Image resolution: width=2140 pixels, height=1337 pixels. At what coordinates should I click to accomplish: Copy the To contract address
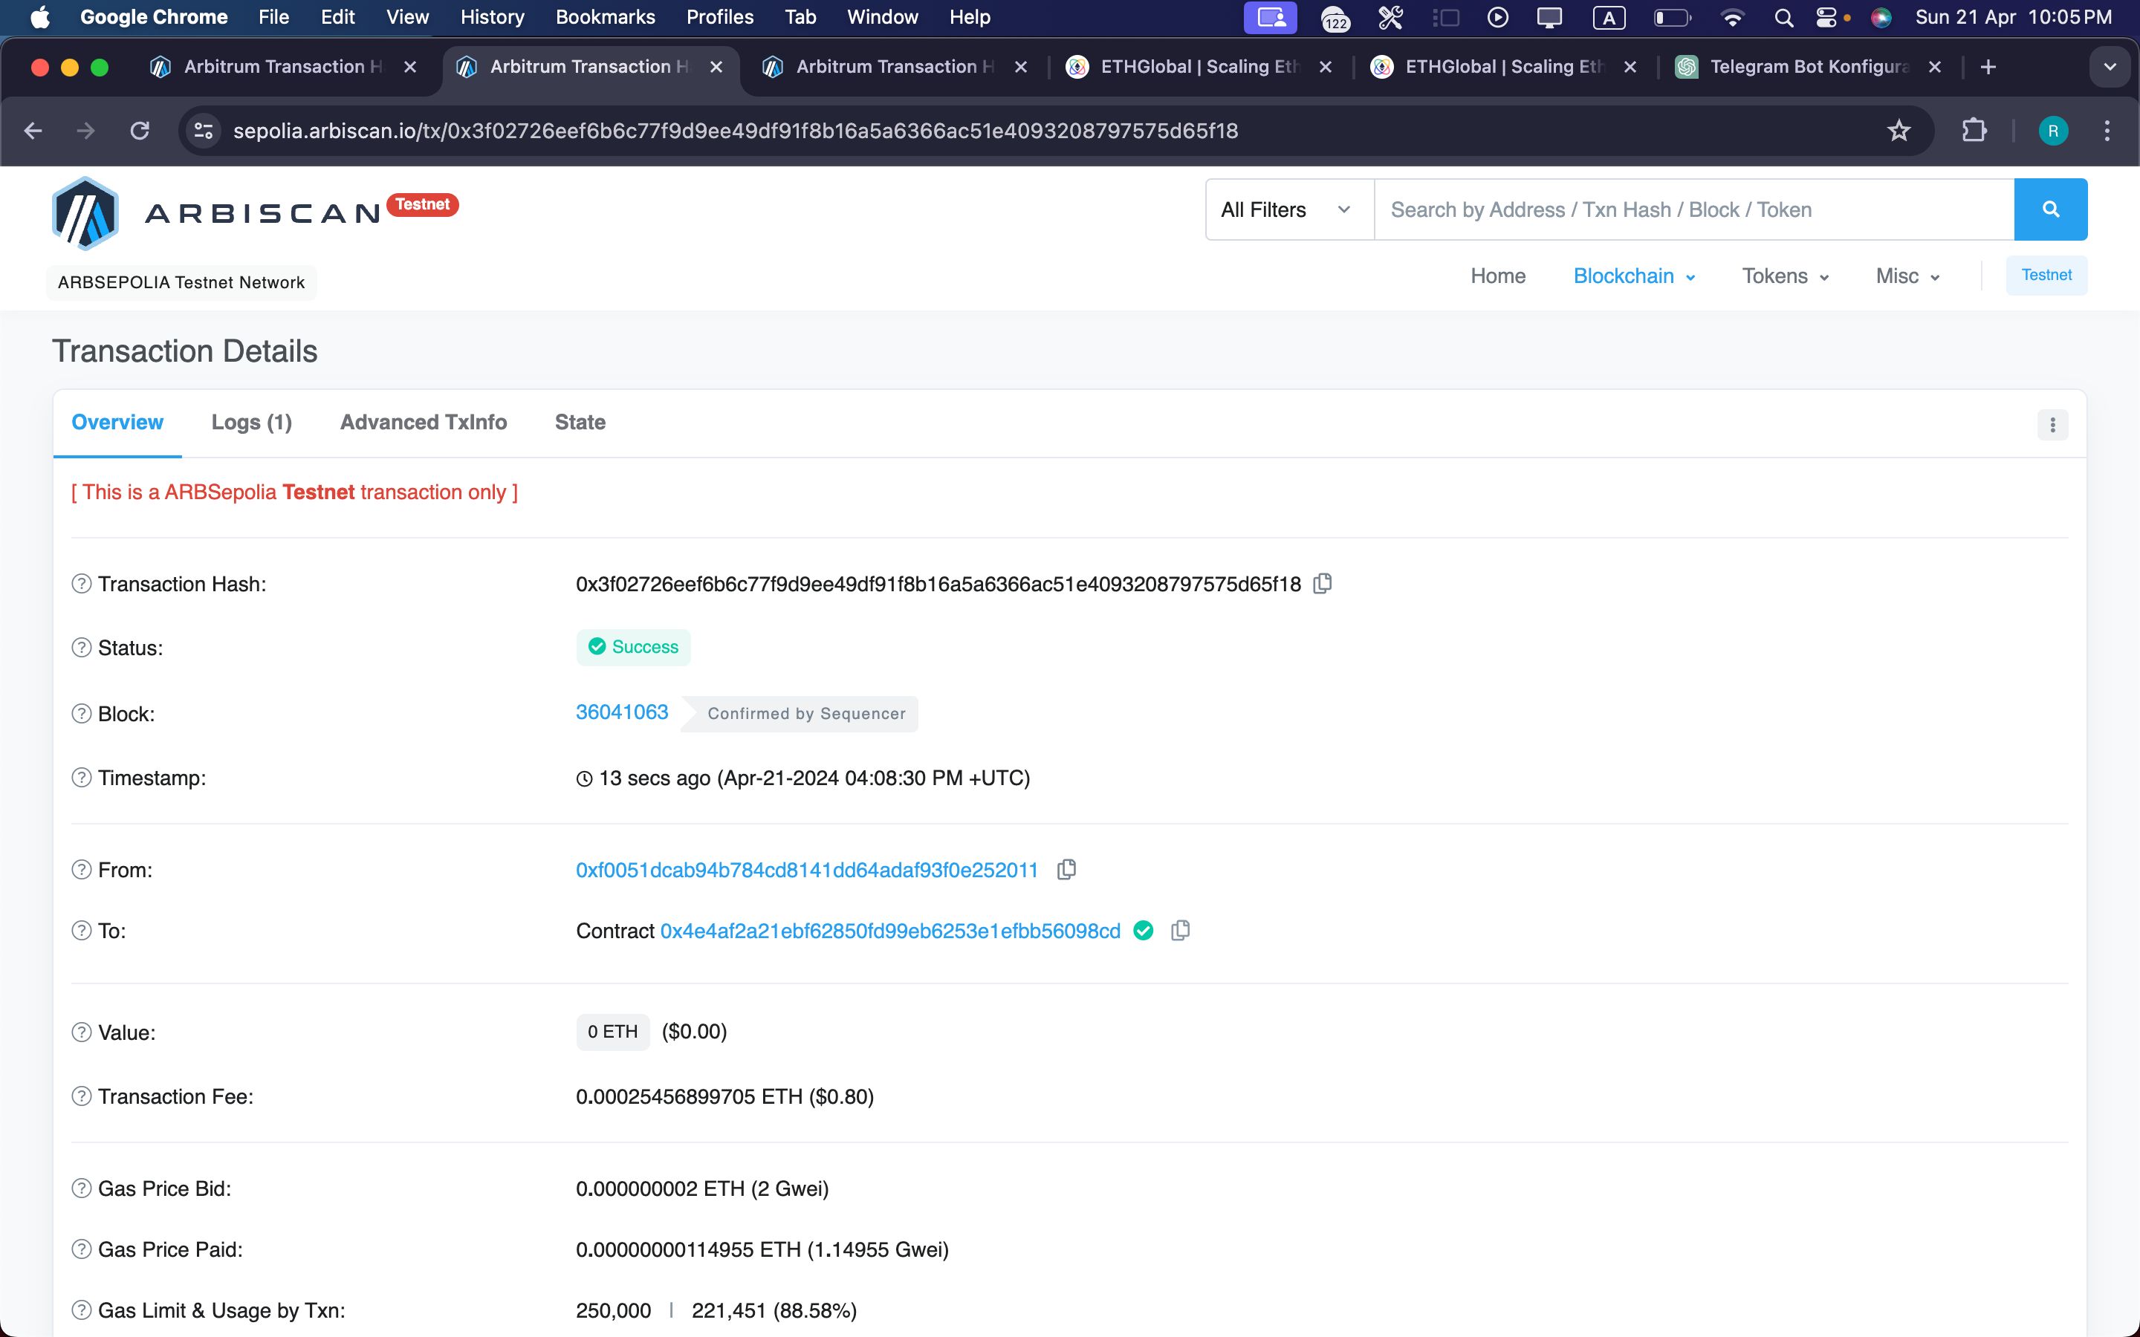point(1180,930)
